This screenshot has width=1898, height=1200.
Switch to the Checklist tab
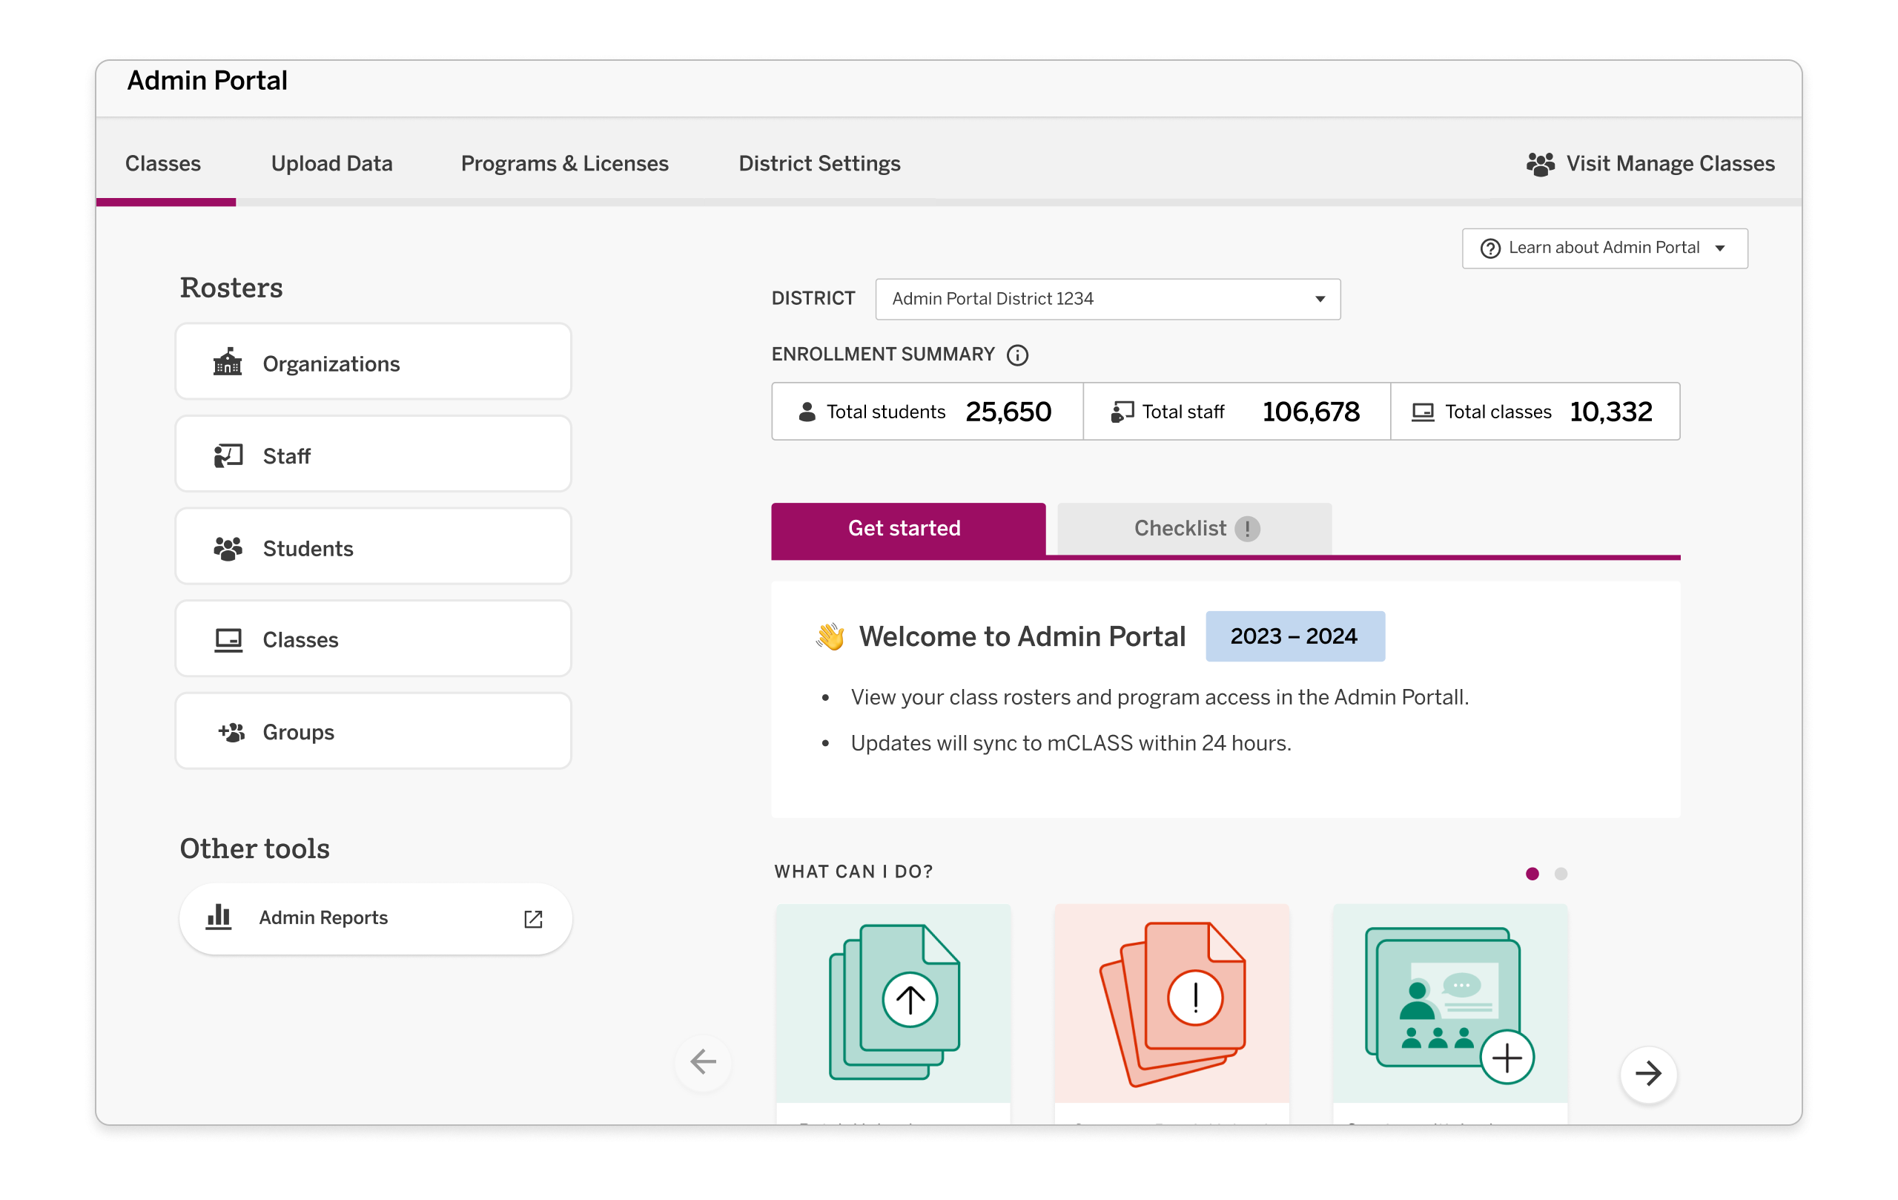[1180, 528]
